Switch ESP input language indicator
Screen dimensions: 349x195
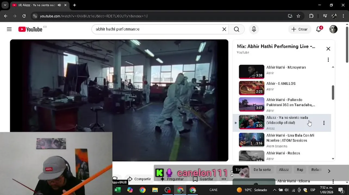pyautogui.click(x=313, y=190)
